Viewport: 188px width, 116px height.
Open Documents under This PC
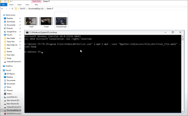pyautogui.click(x=11, y=80)
